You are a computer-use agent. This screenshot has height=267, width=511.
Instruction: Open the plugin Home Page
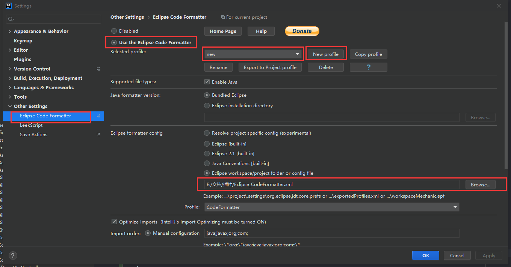pyautogui.click(x=223, y=31)
